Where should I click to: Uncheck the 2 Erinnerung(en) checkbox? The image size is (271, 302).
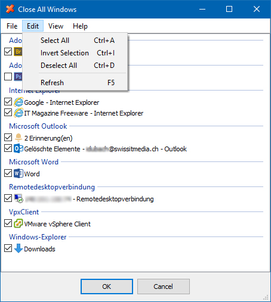pos(8,138)
